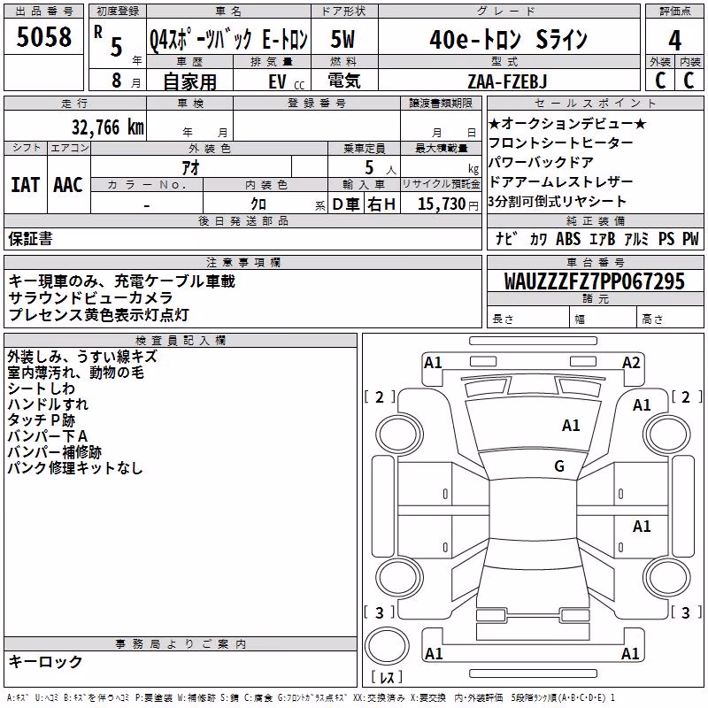
Task: Click the 3分割可倒式リヤシート sales point
Action: coord(558,201)
